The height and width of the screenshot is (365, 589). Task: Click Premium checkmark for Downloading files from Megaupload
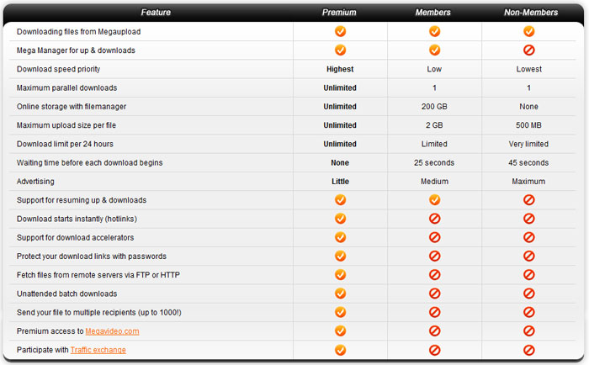tap(340, 31)
